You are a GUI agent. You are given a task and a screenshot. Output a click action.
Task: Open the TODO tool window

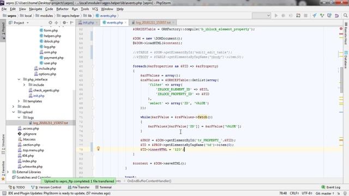pos(17,187)
